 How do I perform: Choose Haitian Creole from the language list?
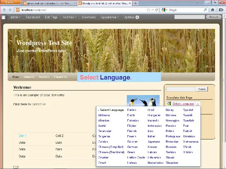(x=136, y=157)
